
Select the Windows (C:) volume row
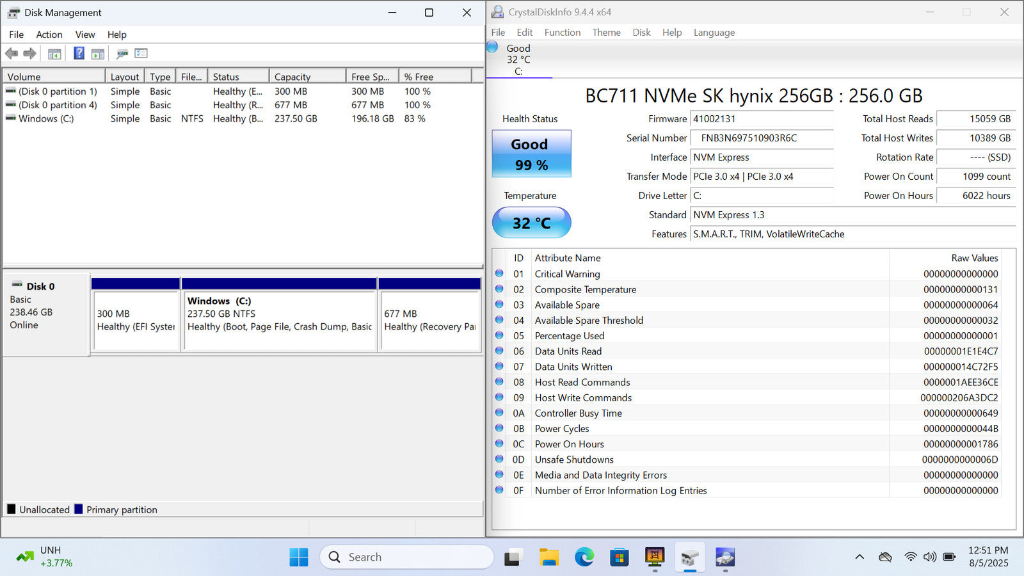(x=46, y=119)
